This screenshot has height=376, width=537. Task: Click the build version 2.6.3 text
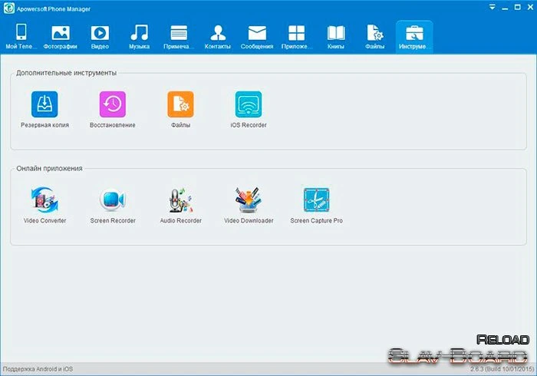click(x=502, y=369)
